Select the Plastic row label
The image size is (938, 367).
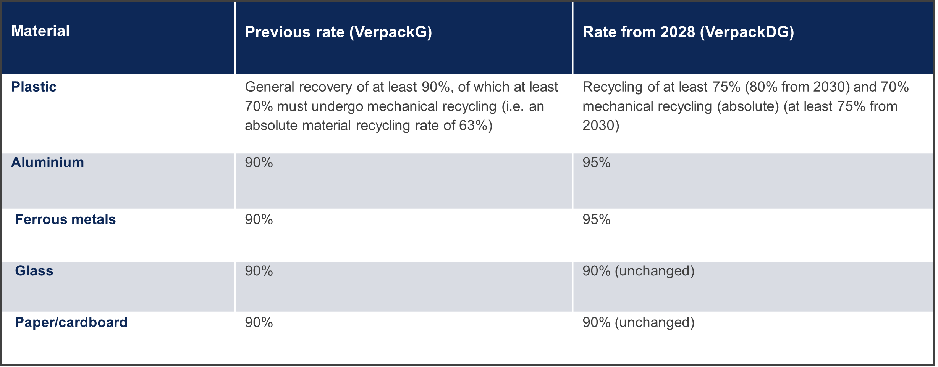click(x=34, y=87)
